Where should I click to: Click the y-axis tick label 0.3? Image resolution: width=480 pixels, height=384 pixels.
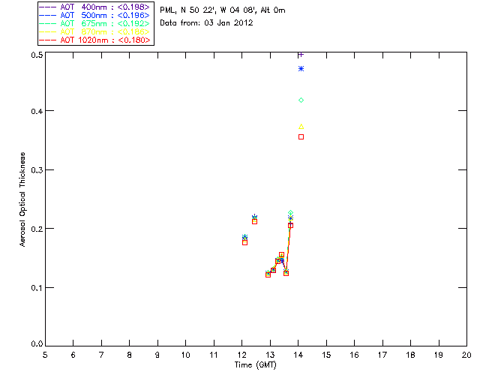(37, 170)
